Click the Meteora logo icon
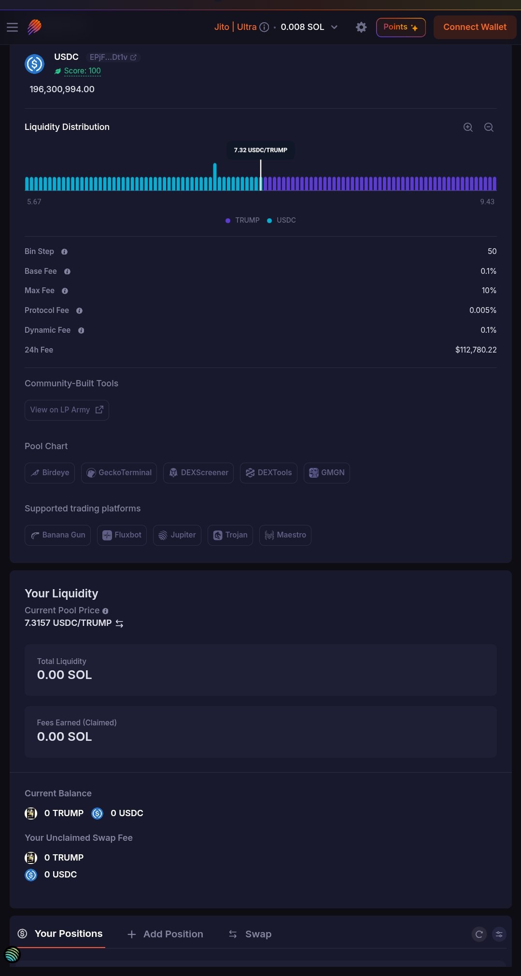 click(x=34, y=27)
